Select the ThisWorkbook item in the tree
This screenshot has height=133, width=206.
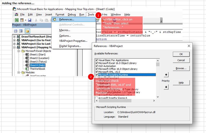(x=37, y=69)
